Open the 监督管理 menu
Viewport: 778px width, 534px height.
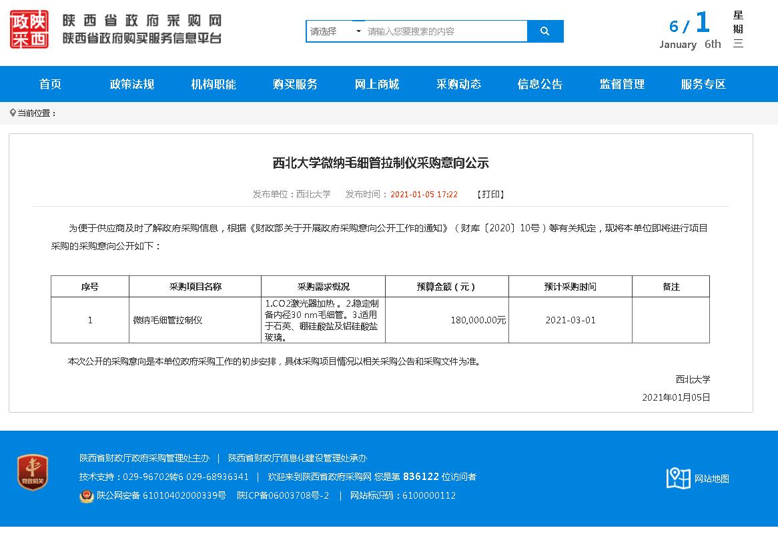[x=622, y=84]
